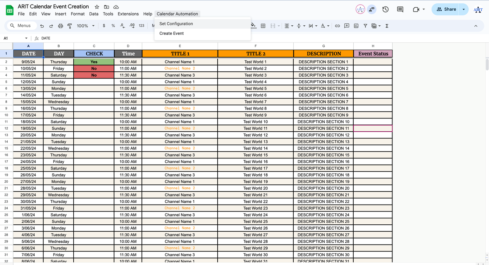Open the cell Borders tool
This screenshot has width=489, height=265.
263,26
